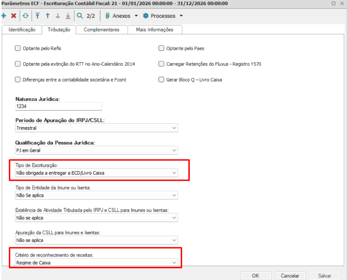
Task: Go to first record arrow icon
Action: (37, 16)
